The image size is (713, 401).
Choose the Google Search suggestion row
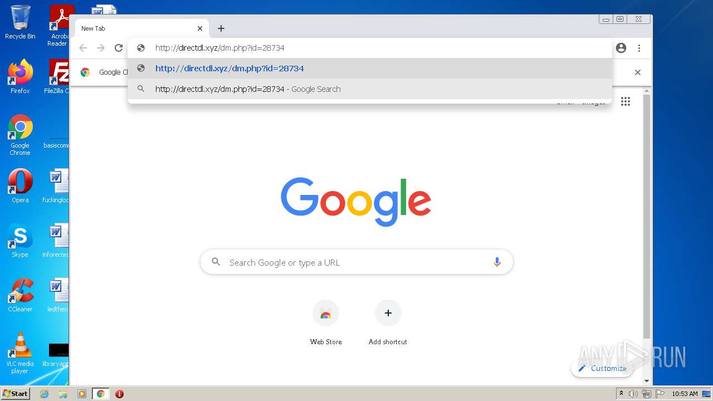click(370, 89)
